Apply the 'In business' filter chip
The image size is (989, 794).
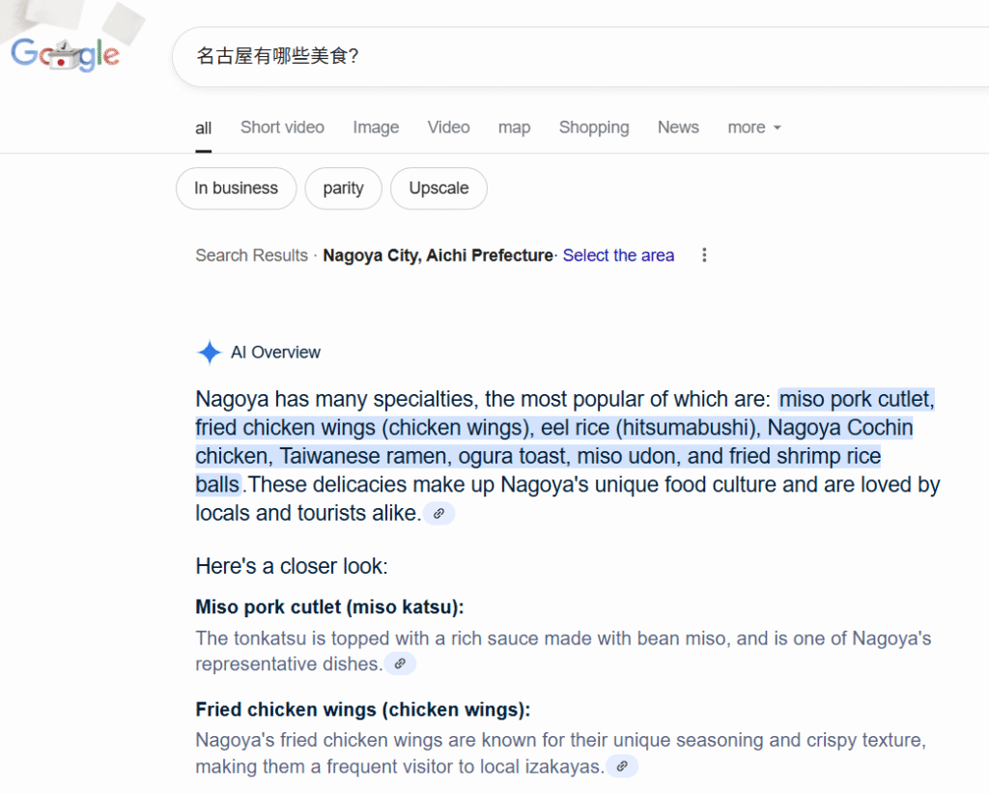(236, 188)
